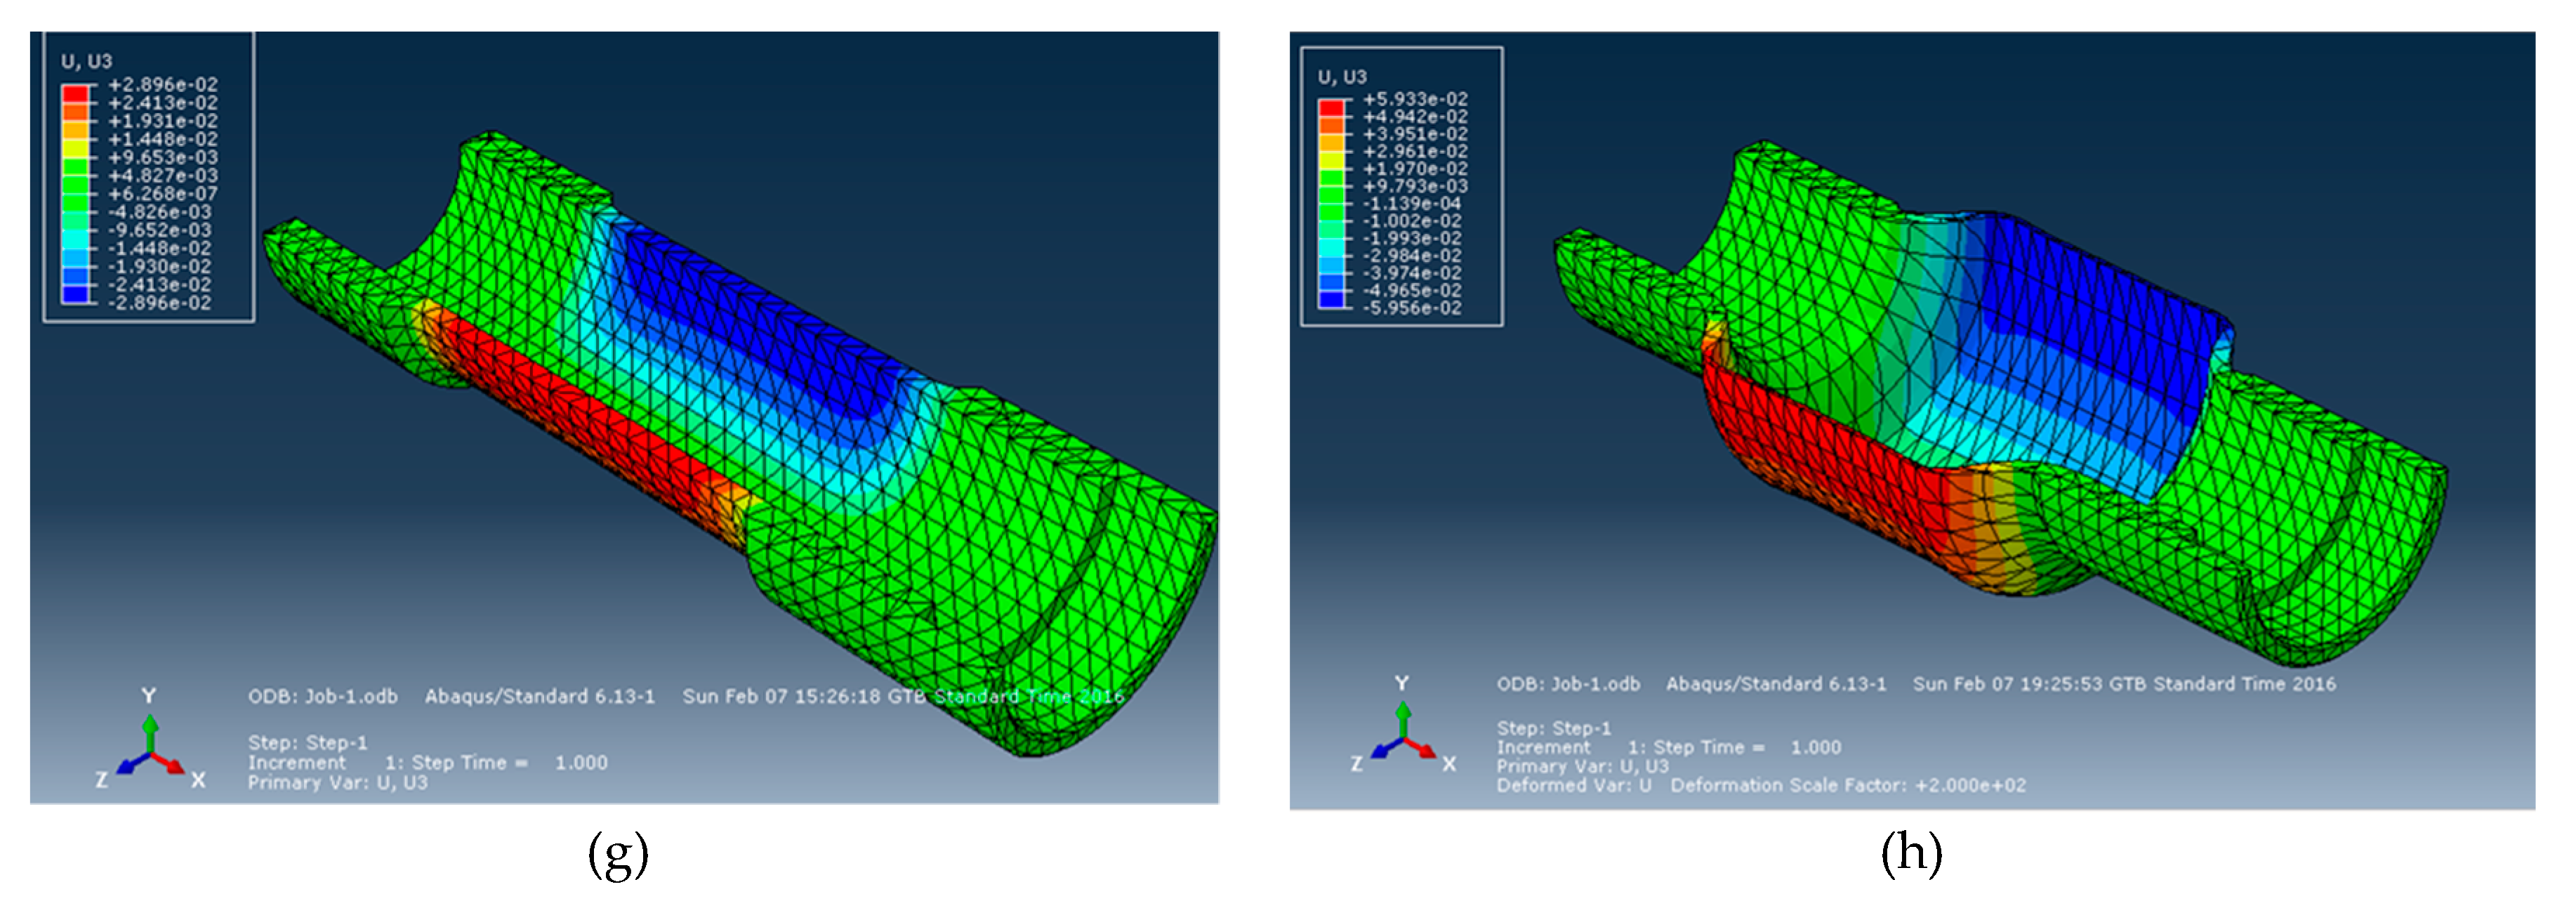Click the -5.956e-02 minimum legend value

1414,308
